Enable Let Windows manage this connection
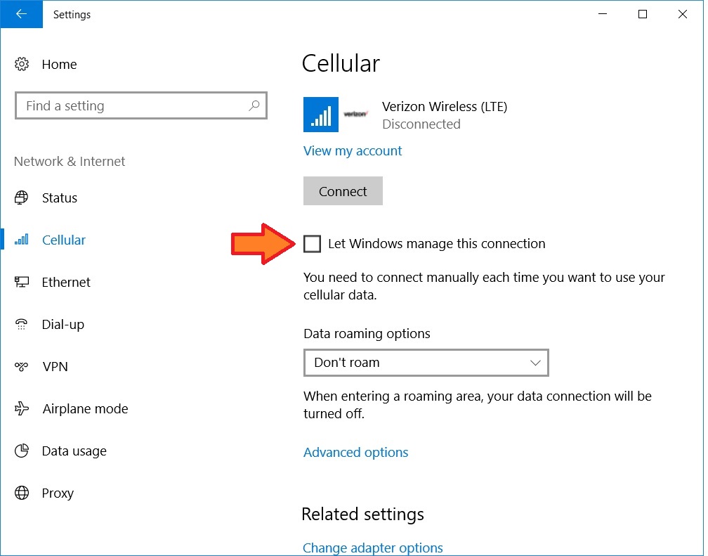The width and height of the screenshot is (708, 556). click(312, 244)
